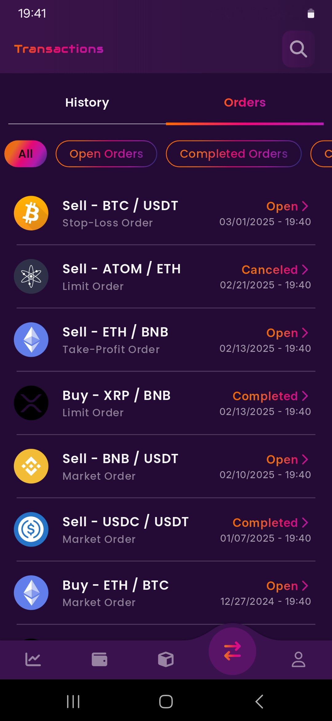
Task: Tap the chart/markets icon in bottom bar
Action: (33, 659)
